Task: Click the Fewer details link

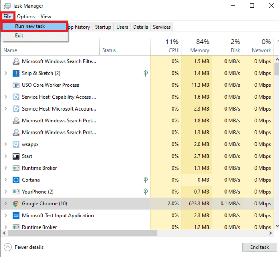Action: click(x=29, y=247)
